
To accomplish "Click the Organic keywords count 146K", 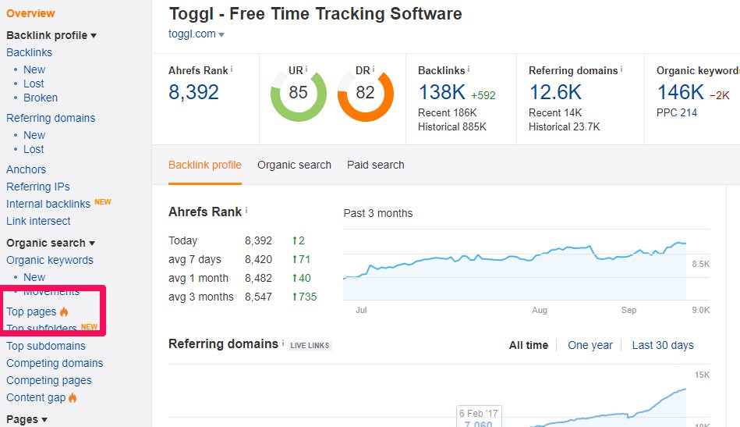I will coord(681,92).
